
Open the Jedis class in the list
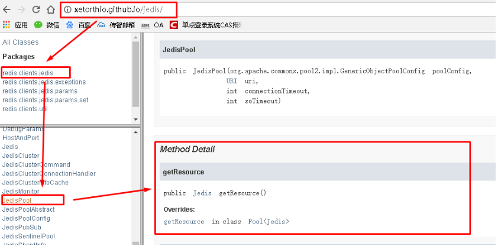coord(10,147)
